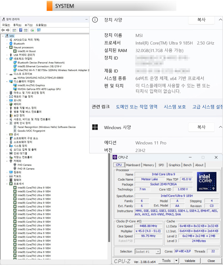Screen dimensions: 223x266
Task: Select the Goodix MOC Fingerprint row
Action: [x=31, y=131]
